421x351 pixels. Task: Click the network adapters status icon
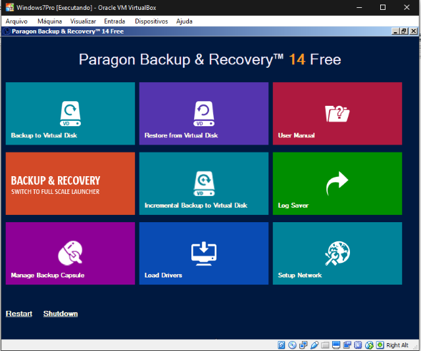pyautogui.click(x=303, y=345)
